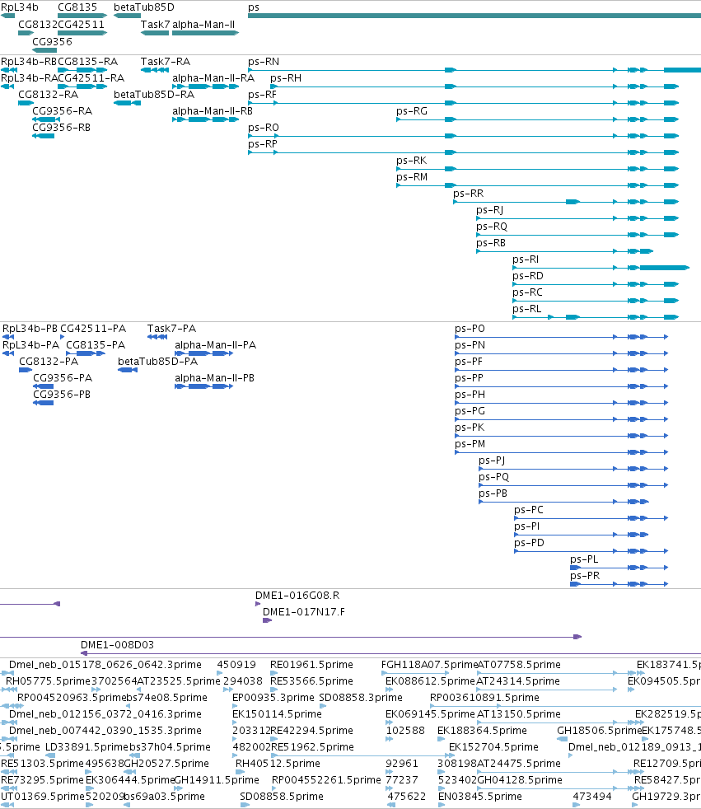Click the 473494 feature label
The width and height of the screenshot is (701, 809).
pos(592,797)
